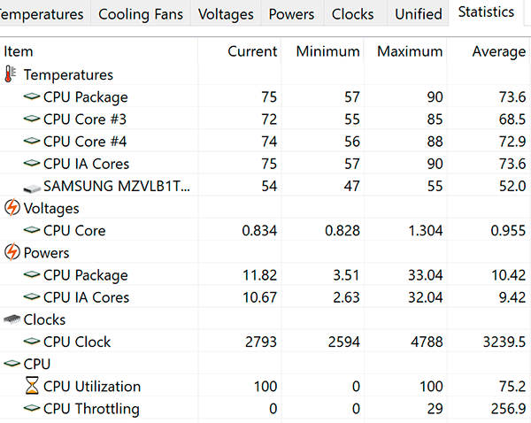
Task: Click the memory chip icon beside Clocks
Action: click(12, 319)
